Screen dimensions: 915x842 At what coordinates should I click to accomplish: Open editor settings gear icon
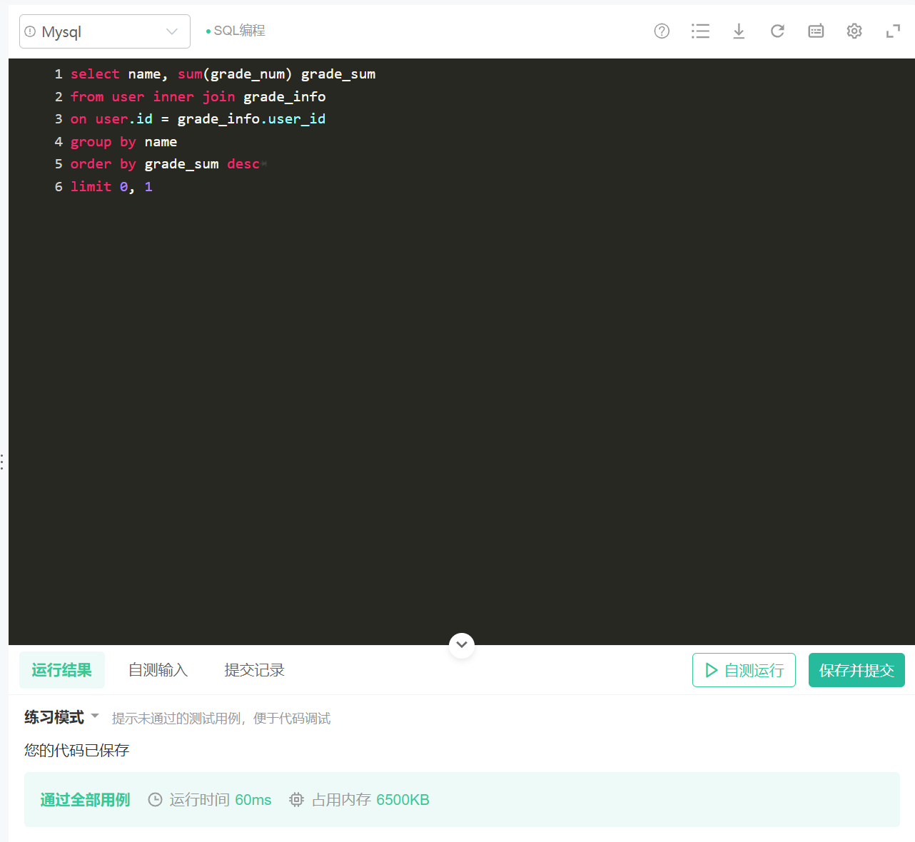coord(854,31)
